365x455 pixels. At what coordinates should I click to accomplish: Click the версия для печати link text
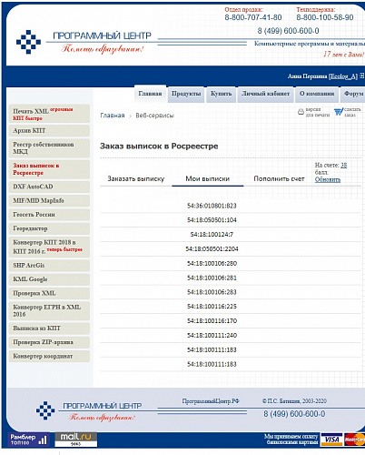click(x=317, y=112)
